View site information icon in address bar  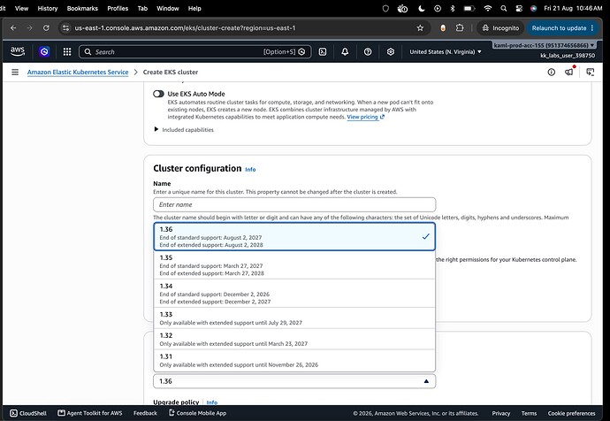point(65,28)
